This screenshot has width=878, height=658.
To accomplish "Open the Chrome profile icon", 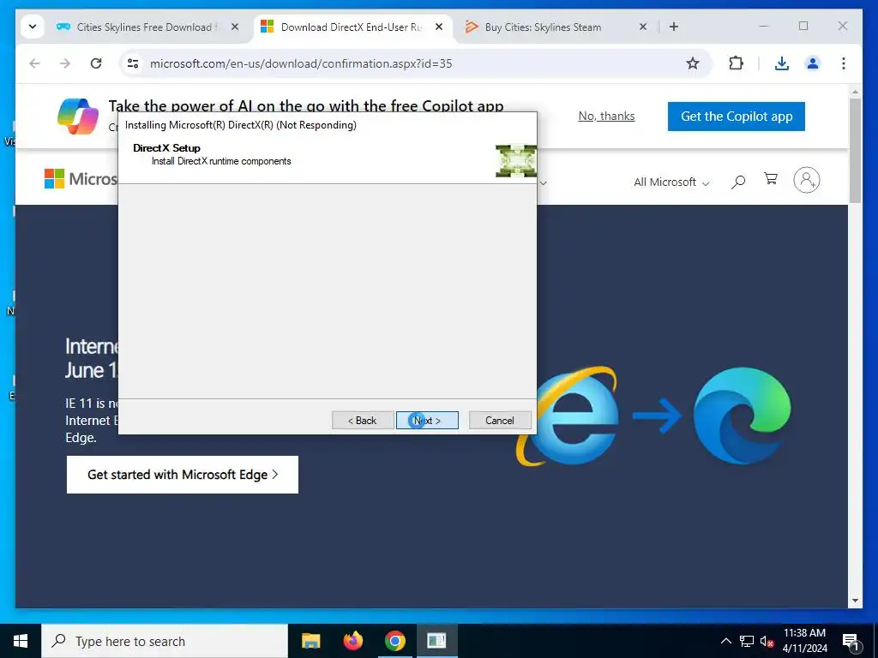I will point(813,63).
